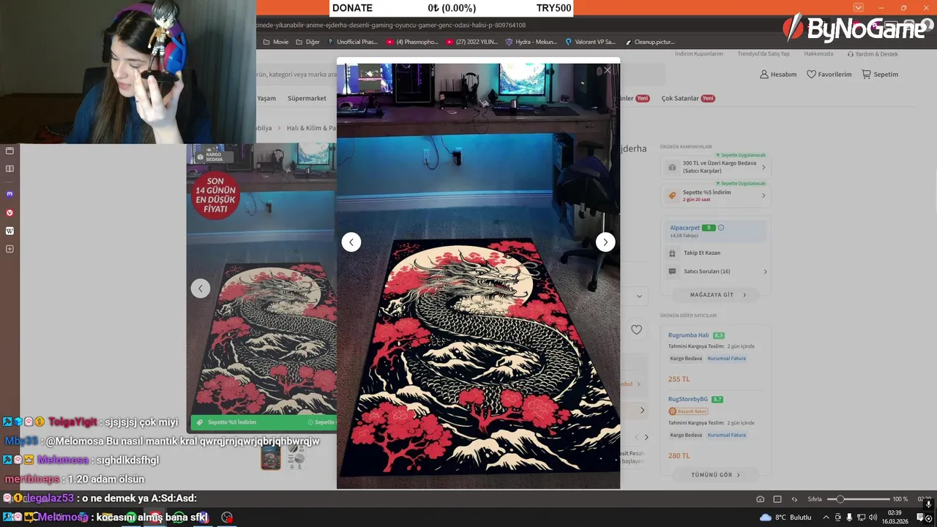Click the Başarılı Satıcı badge
This screenshot has width=937, height=527.
688,411
